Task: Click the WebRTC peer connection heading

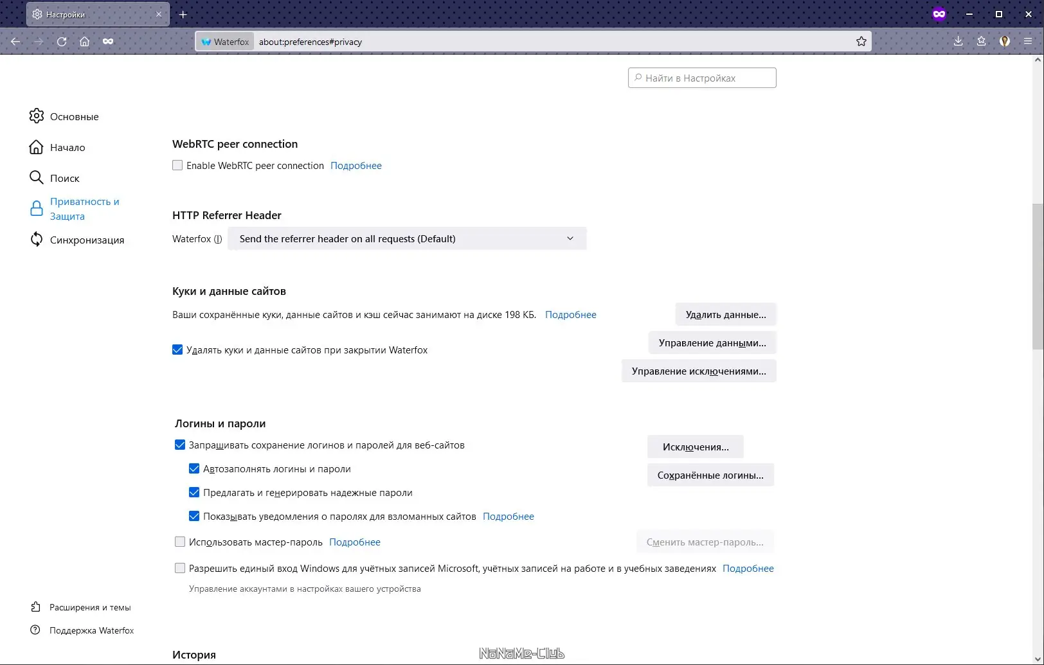Action: pos(235,144)
